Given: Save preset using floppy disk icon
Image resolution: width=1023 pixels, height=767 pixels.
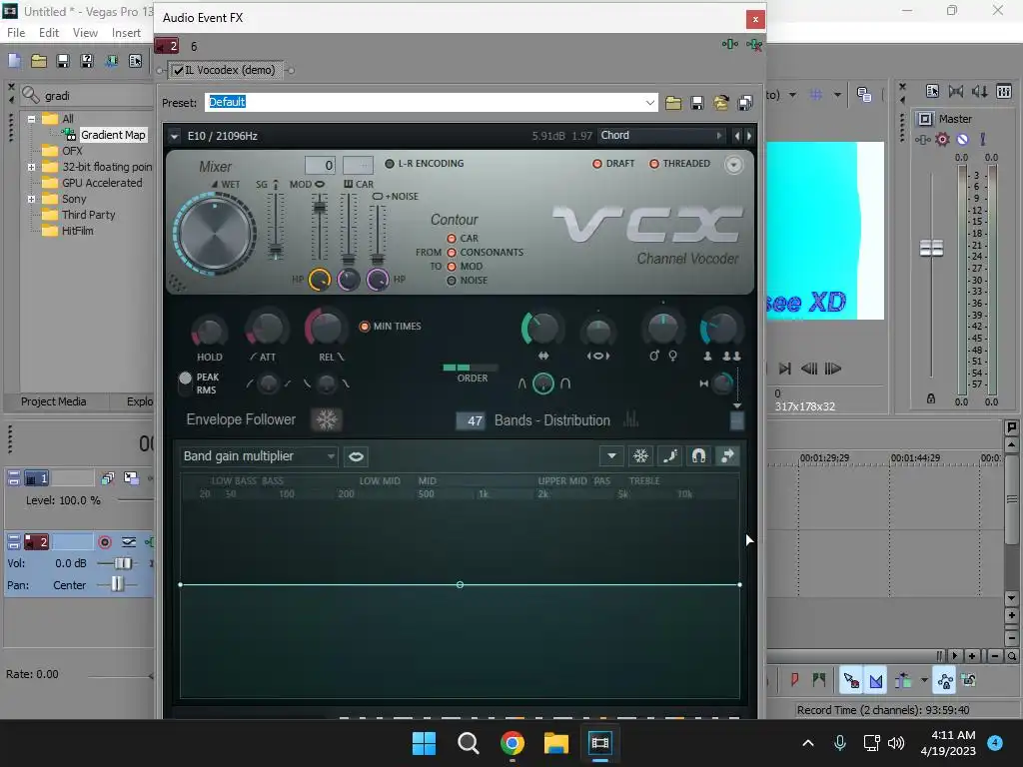Looking at the screenshot, I should (x=696, y=103).
